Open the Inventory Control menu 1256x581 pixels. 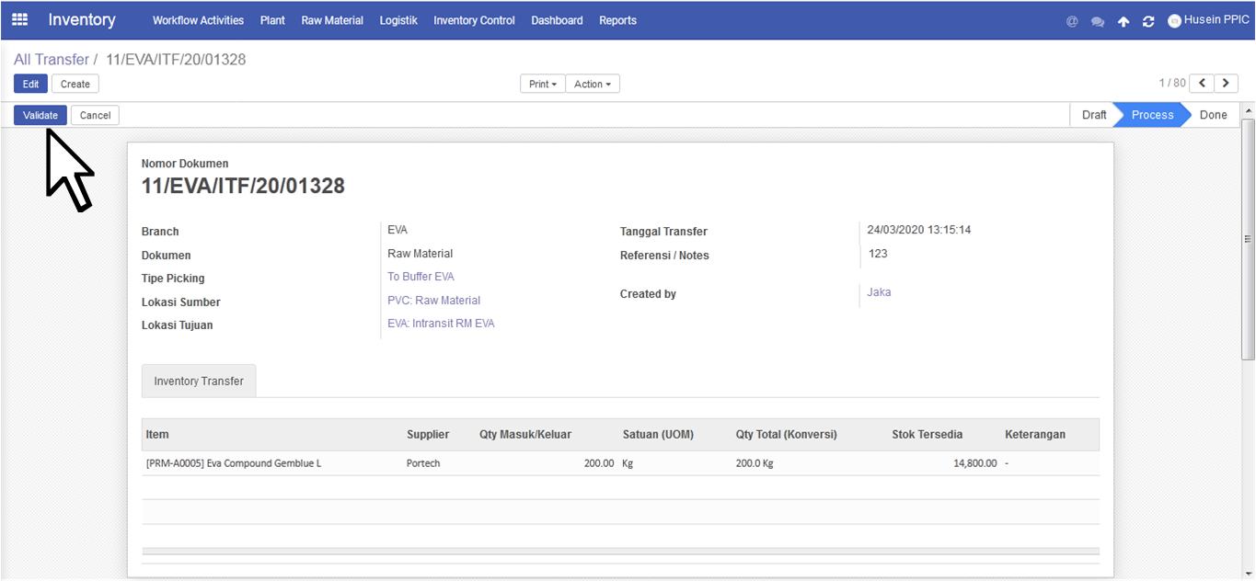[x=474, y=20]
